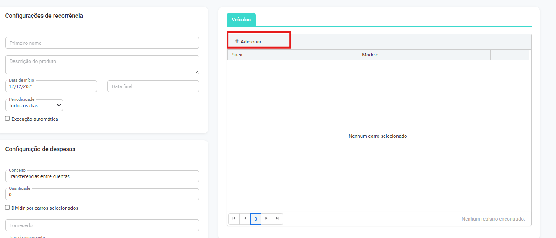
Task: Sort by the Placa column header
Action: (x=293, y=55)
